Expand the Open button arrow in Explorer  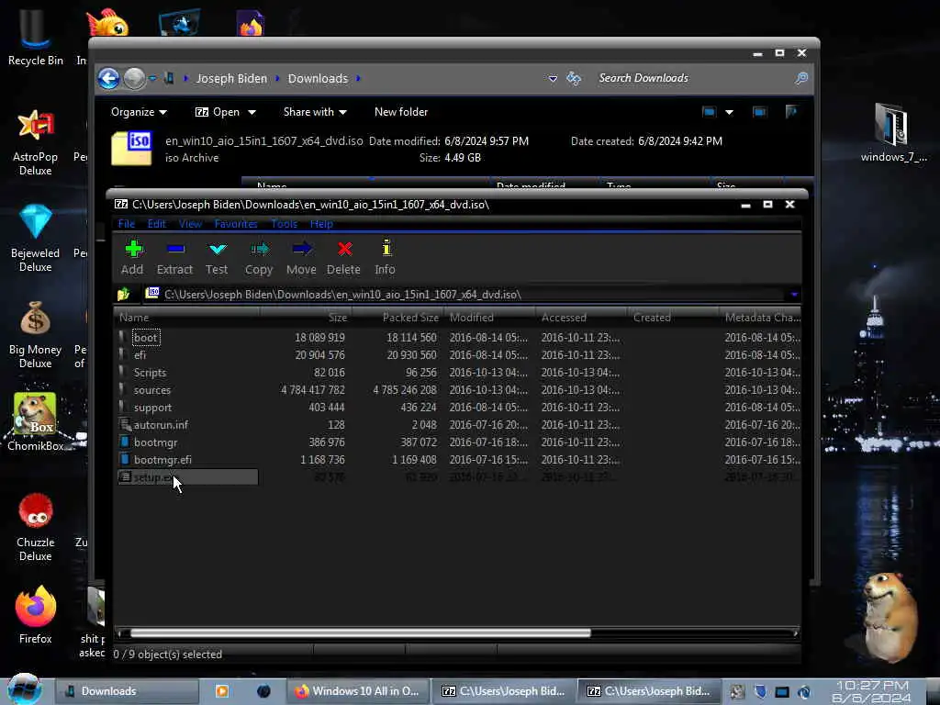coord(252,112)
